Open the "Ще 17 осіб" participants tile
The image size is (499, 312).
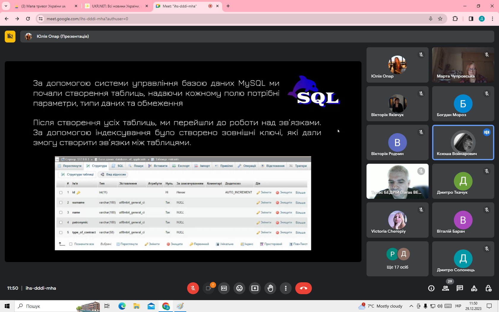pos(397,259)
